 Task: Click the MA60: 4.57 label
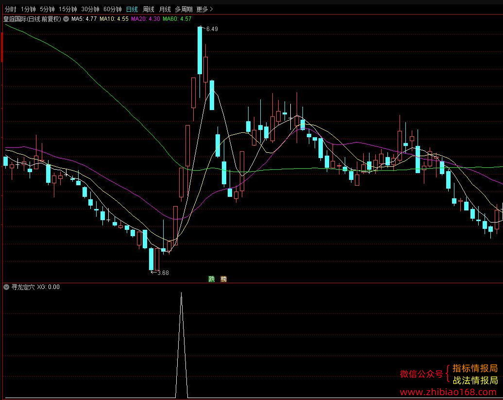coord(177,19)
